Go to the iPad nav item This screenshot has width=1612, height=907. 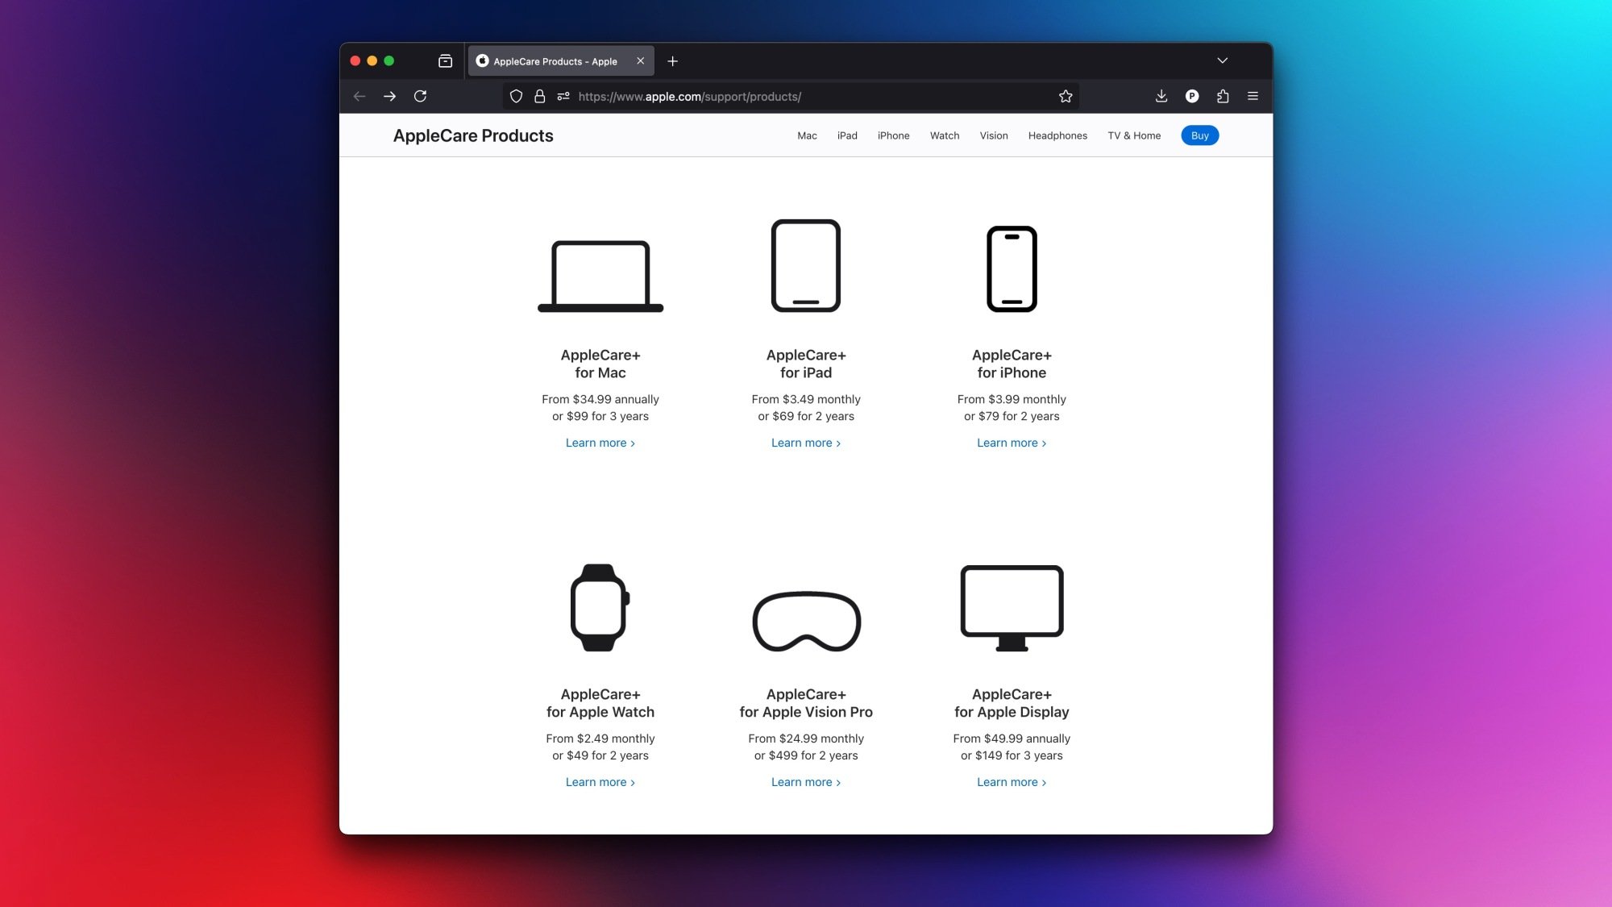[847, 136]
